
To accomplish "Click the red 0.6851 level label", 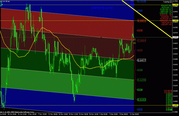I will pos(141,21).
